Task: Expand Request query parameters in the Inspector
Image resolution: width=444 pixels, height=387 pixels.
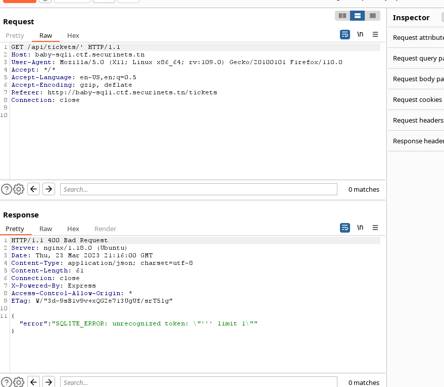Action: pos(416,58)
